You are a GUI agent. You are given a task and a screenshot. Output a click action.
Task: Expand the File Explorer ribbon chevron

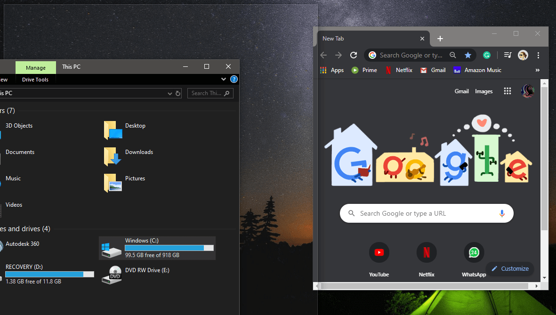point(224,79)
